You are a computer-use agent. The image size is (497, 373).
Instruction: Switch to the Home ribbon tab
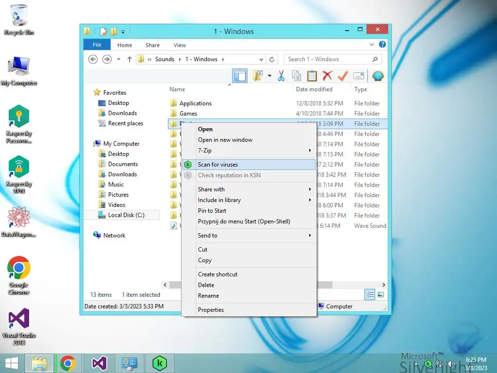[125, 45]
